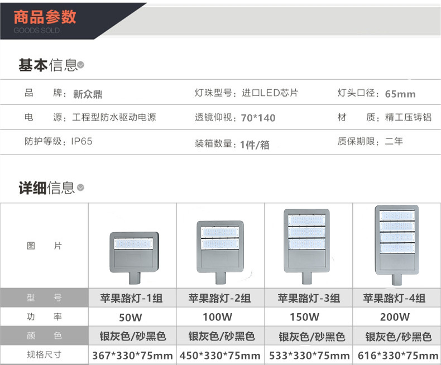Click packing quantity 1件/箱
441x365 pixels.
coord(255,145)
